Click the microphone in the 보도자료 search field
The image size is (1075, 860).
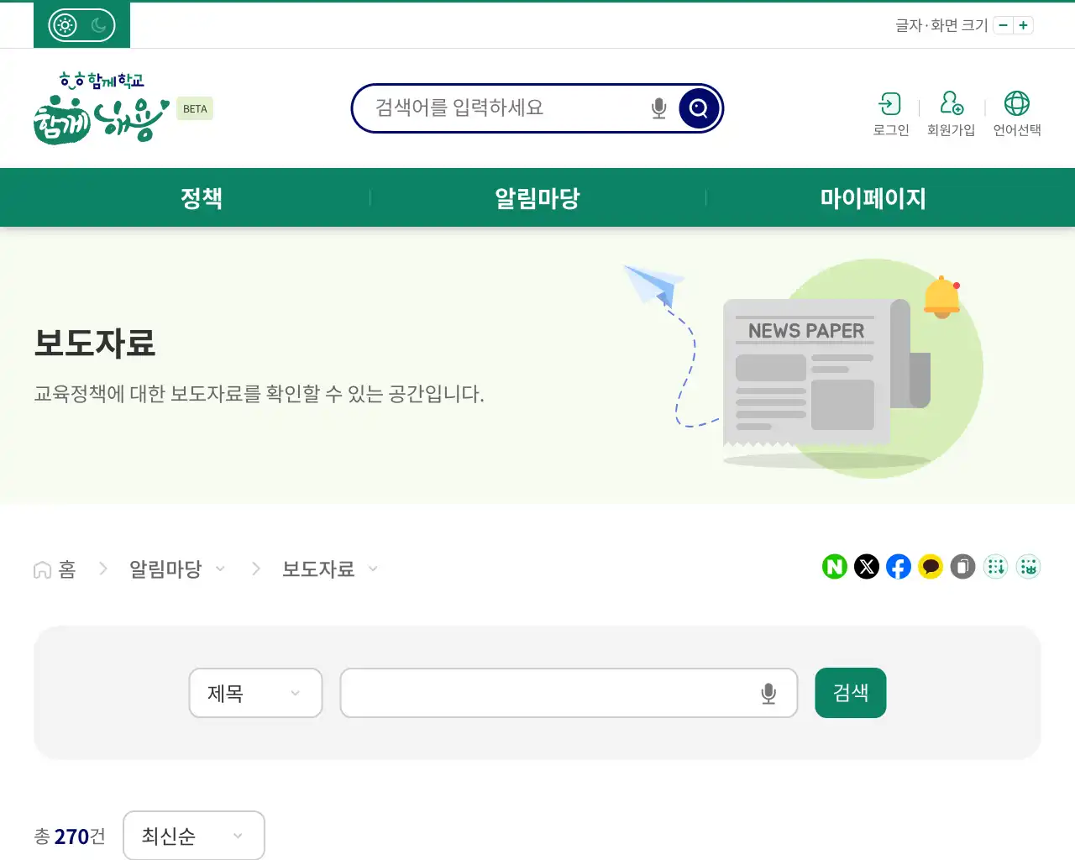[x=767, y=693]
